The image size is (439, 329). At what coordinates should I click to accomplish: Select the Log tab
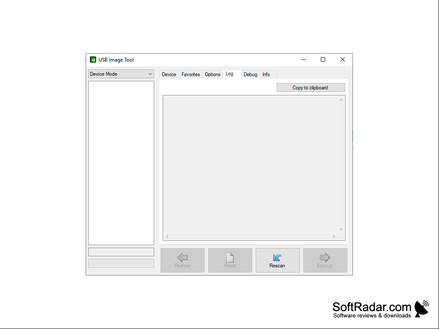coord(232,74)
